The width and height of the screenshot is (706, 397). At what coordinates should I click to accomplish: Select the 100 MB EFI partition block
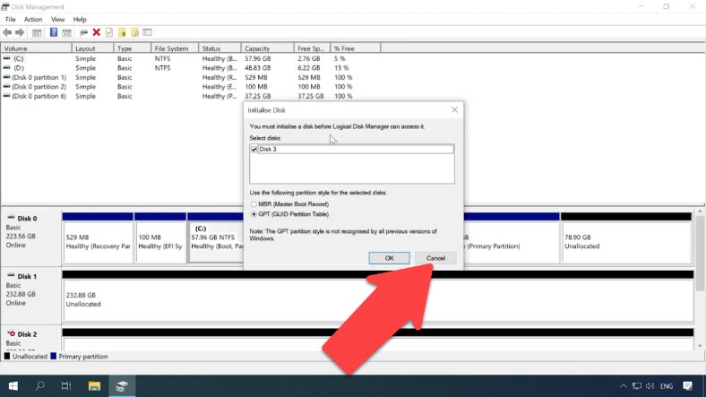pyautogui.click(x=160, y=238)
